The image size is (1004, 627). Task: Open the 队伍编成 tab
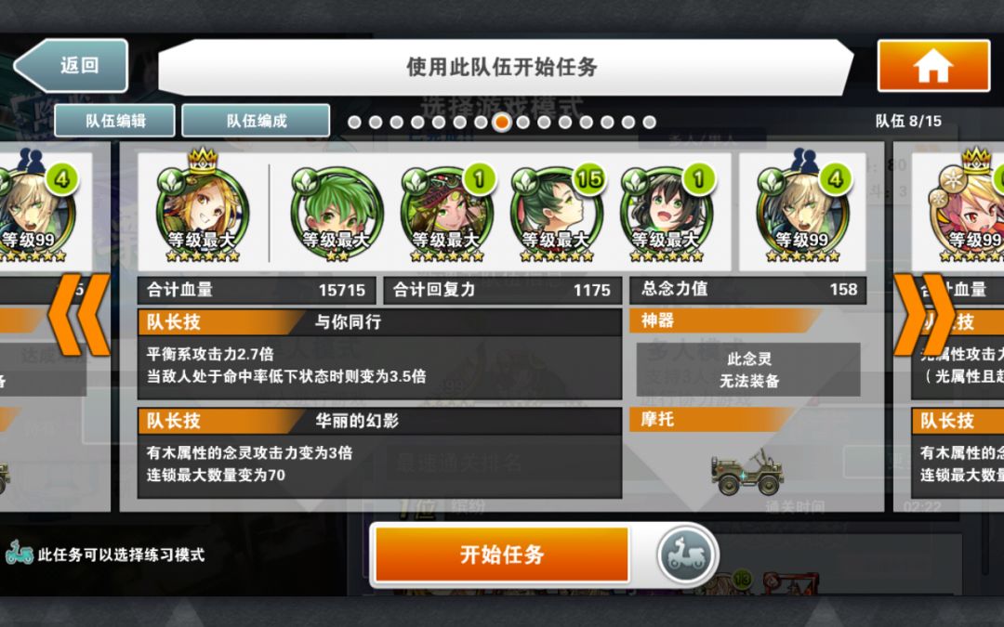[257, 120]
